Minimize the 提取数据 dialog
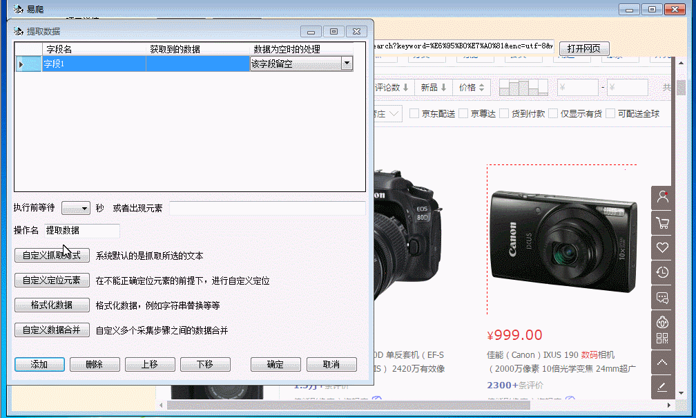 (311, 32)
